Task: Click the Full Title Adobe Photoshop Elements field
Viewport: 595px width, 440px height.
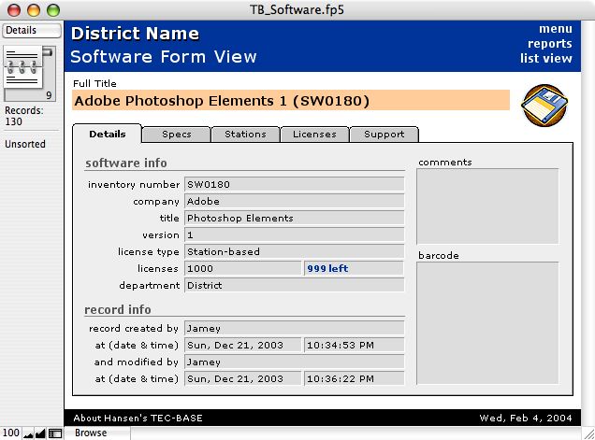Action: click(x=291, y=101)
